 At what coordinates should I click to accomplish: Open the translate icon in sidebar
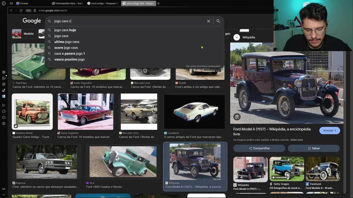click(4, 96)
